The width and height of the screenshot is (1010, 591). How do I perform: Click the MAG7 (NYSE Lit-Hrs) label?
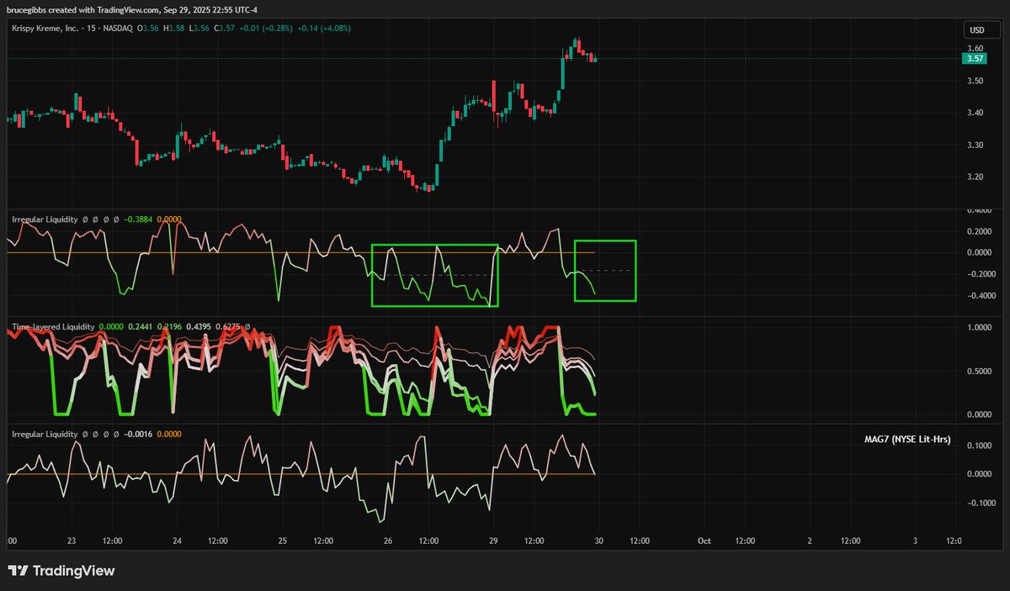[907, 439]
